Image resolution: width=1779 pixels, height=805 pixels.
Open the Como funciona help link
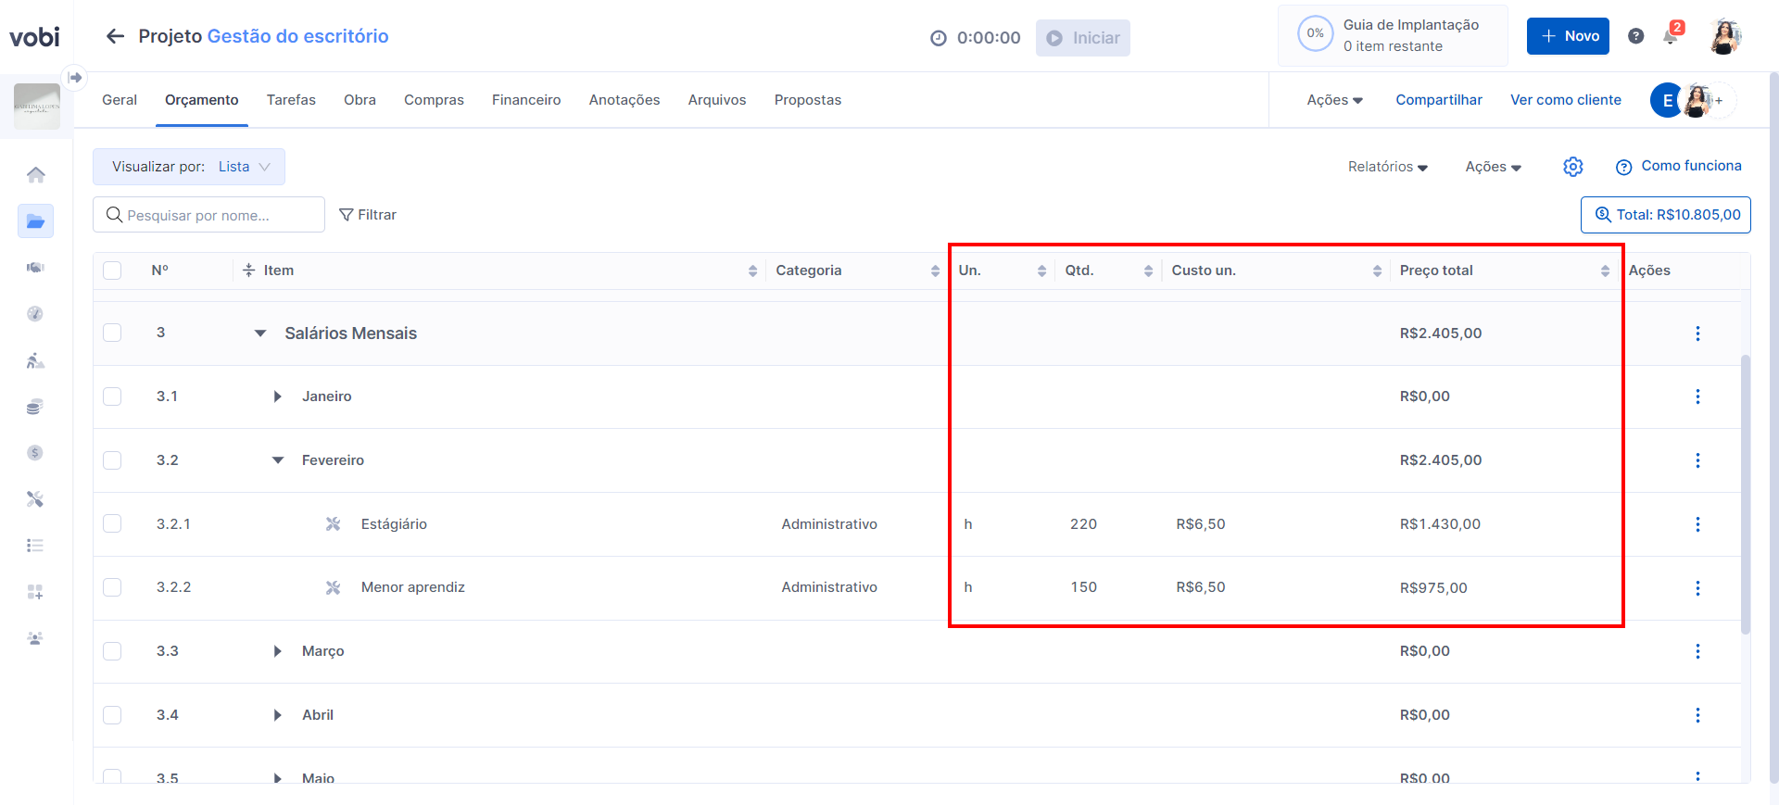[1679, 167]
